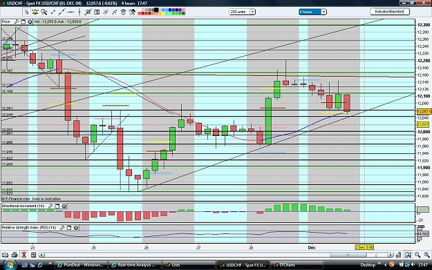Click the save disk icon
This screenshot has height=270, width=432.
click(x=33, y=255)
